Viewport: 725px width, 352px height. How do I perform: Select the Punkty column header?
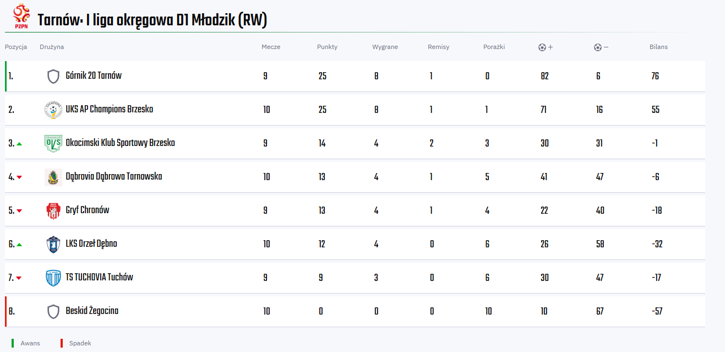click(x=328, y=47)
